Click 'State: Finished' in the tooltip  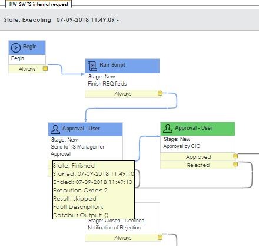[x=74, y=166]
